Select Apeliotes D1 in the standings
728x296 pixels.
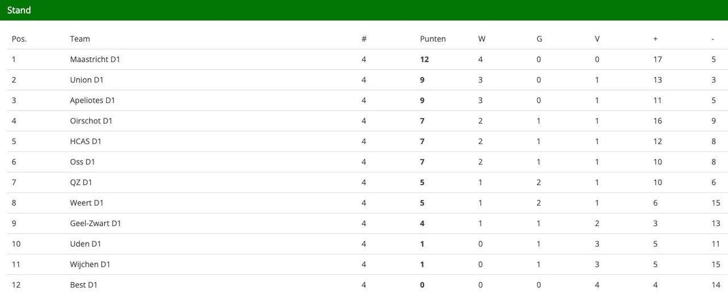tap(93, 100)
